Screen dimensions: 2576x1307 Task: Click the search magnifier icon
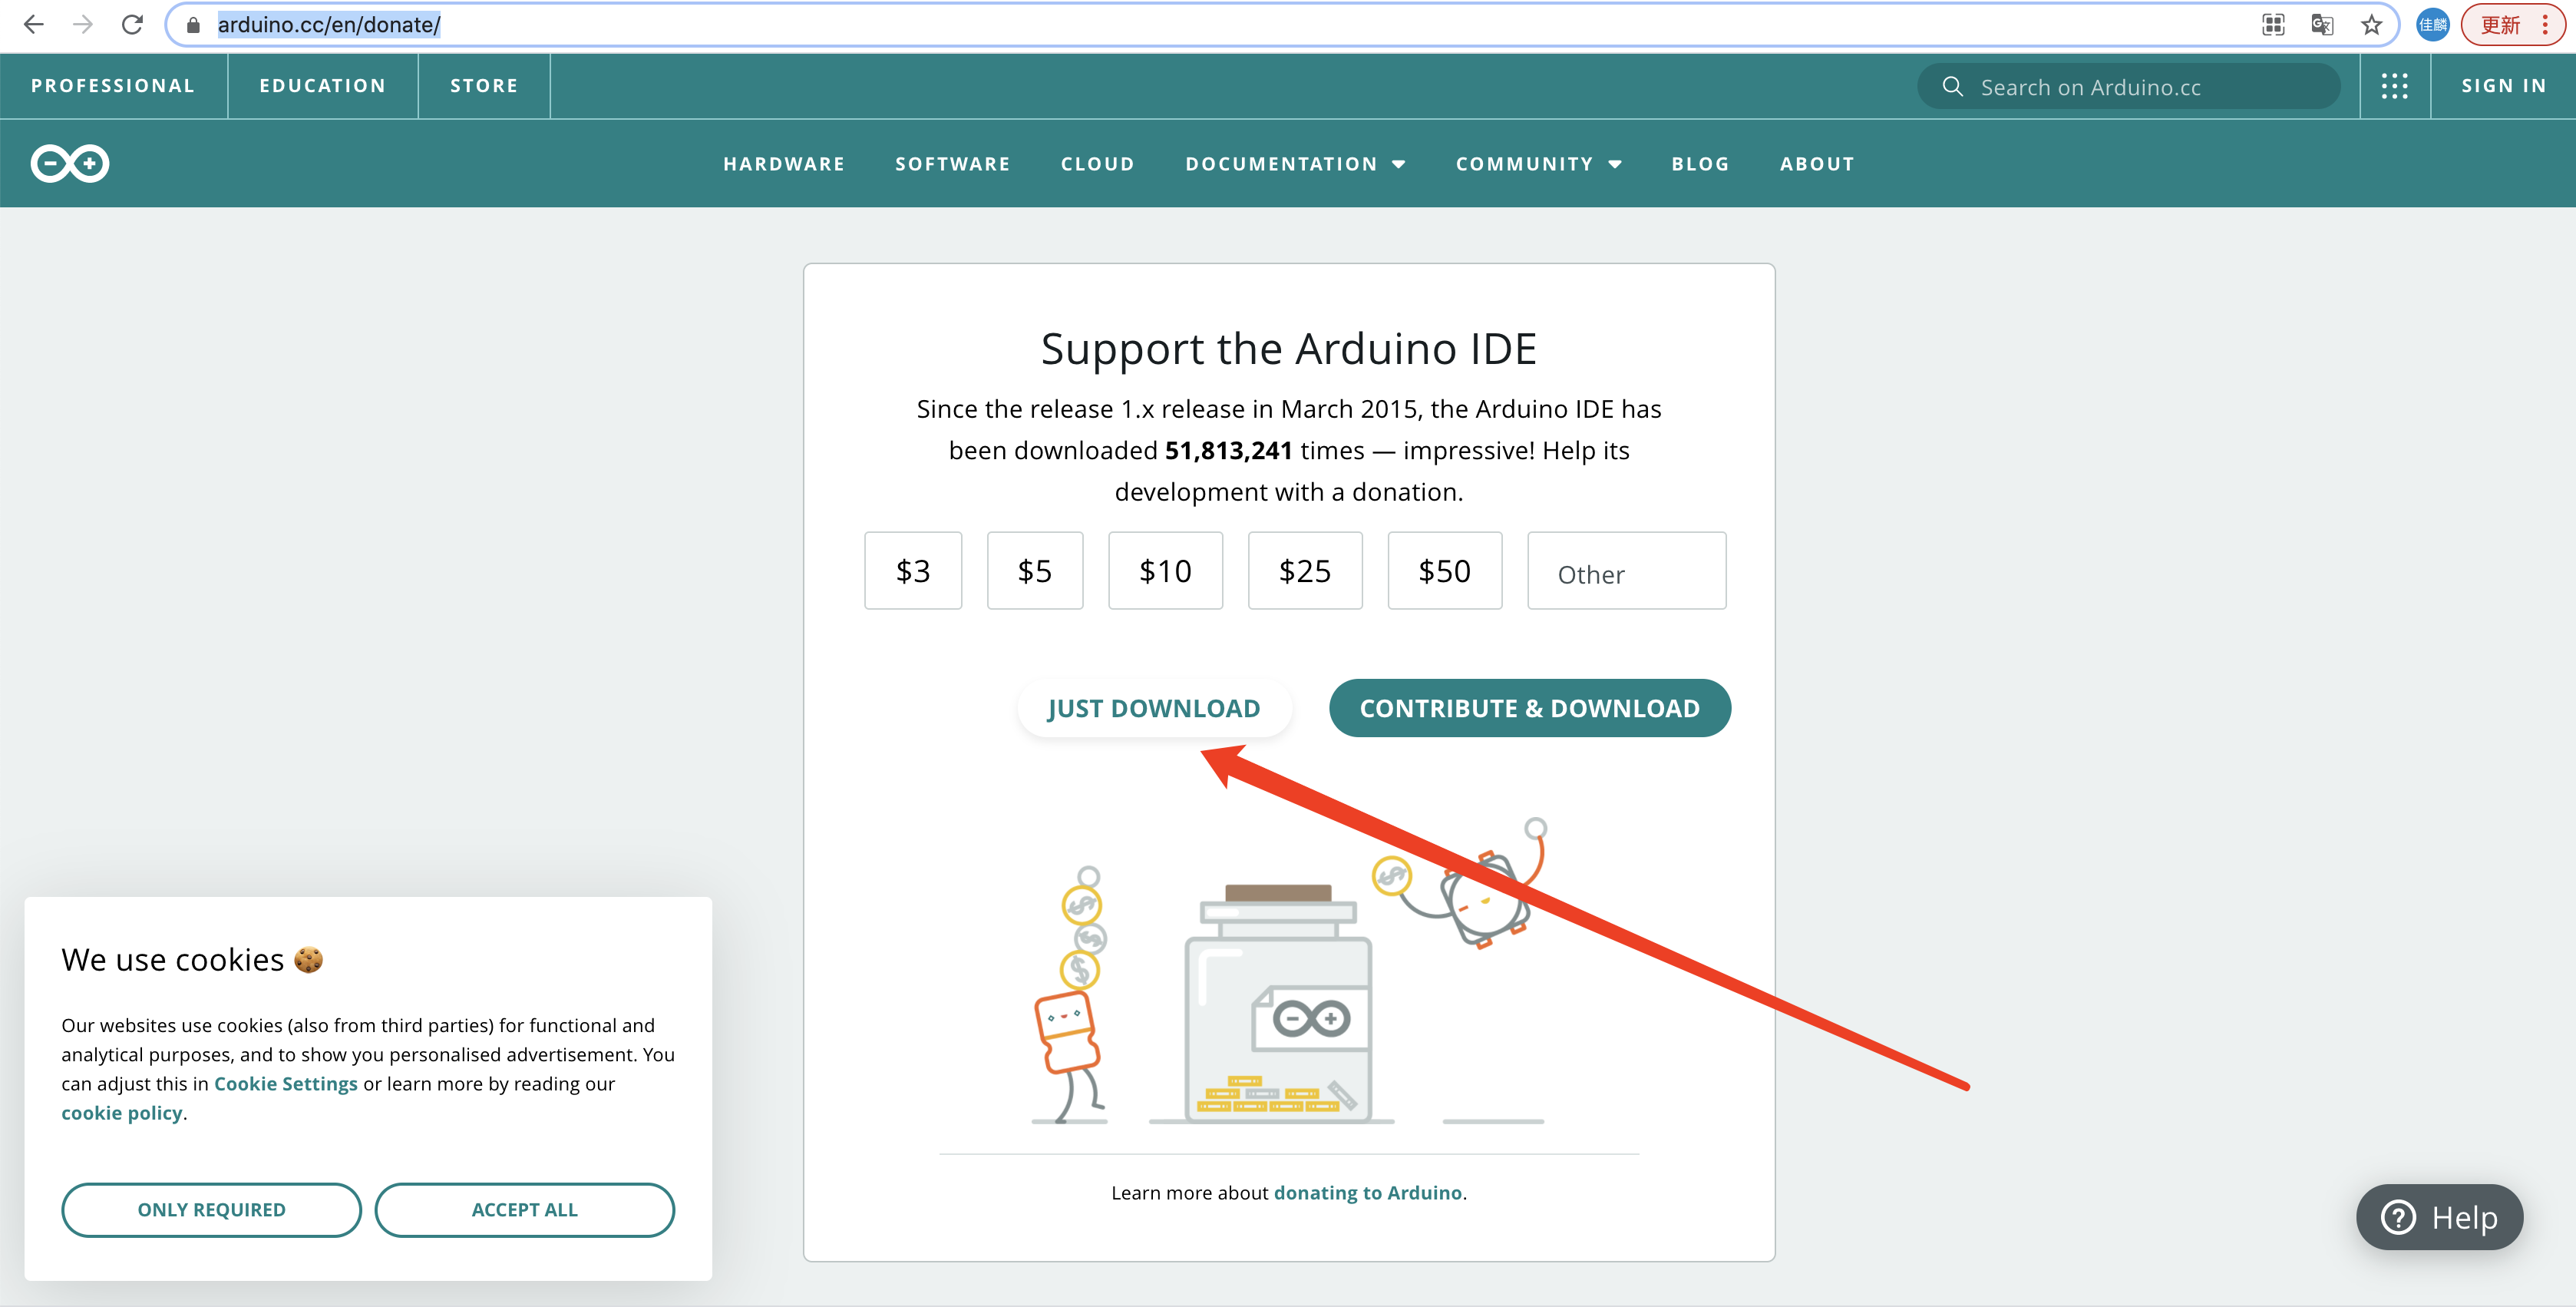coord(1952,86)
